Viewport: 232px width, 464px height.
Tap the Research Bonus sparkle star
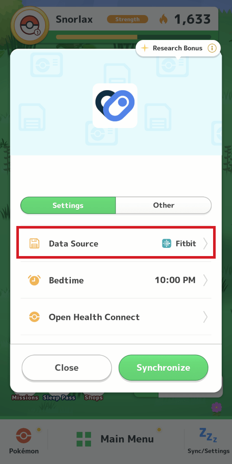click(x=144, y=48)
